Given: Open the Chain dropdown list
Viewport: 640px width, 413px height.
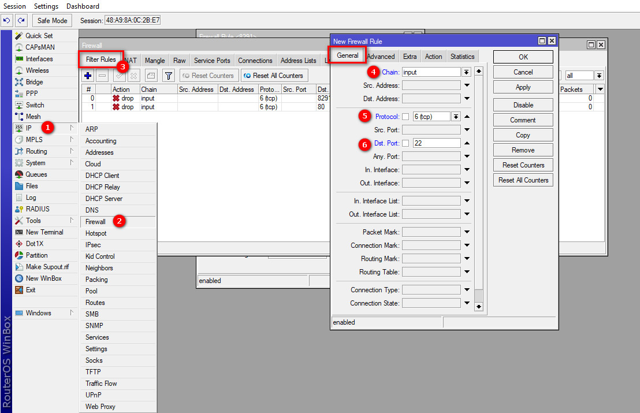Looking at the screenshot, I should click(466, 72).
